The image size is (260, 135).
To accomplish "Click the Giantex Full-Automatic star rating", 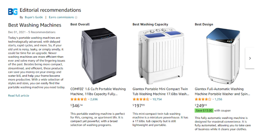I will pyautogui.click(x=203, y=99).
